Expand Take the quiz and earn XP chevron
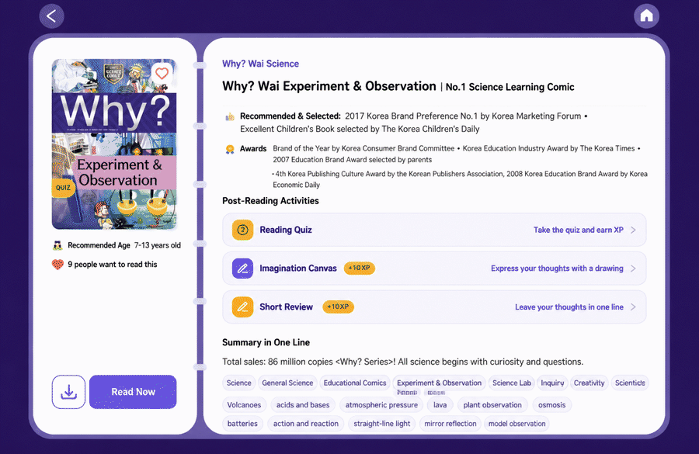 633,230
